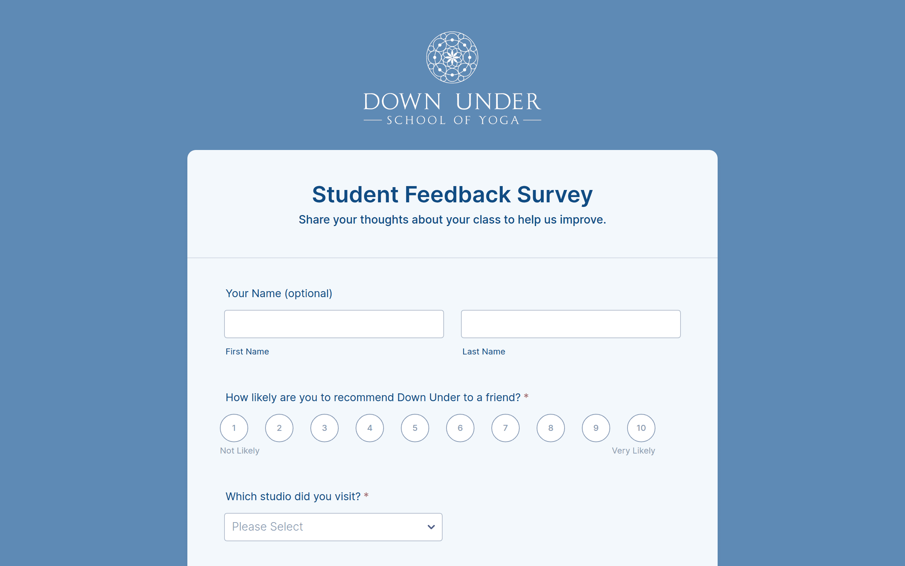Focus the Last Name input field

[571, 324]
